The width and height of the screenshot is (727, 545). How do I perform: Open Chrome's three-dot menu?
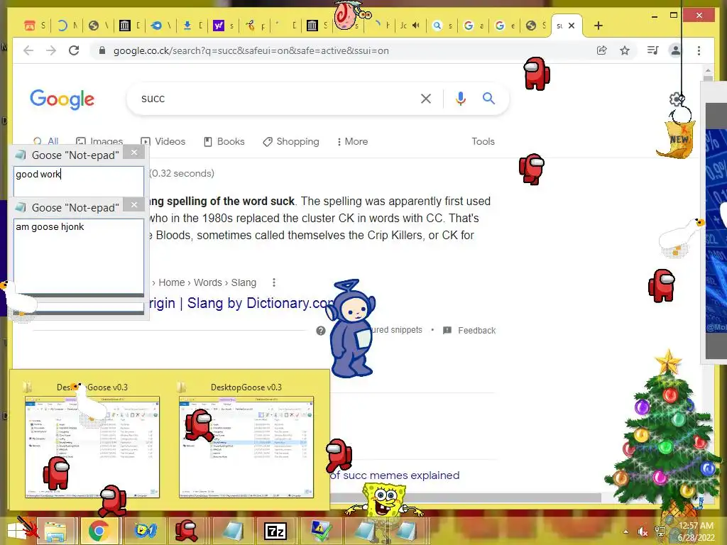point(699,50)
